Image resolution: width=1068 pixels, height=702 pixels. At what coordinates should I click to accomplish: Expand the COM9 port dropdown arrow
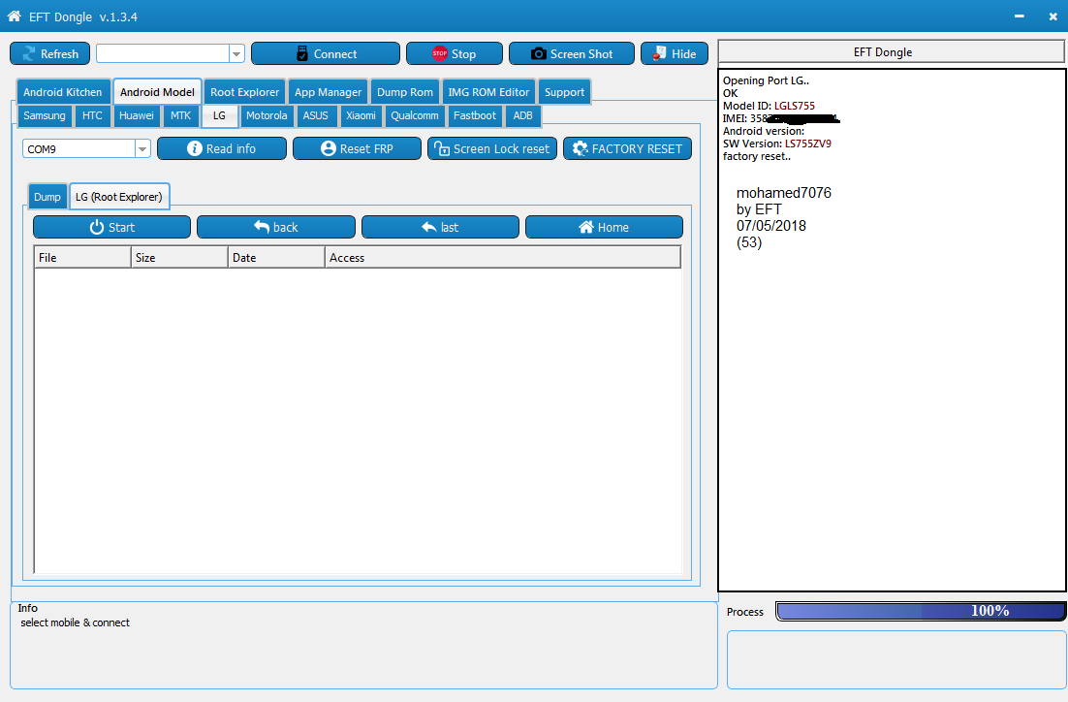point(142,148)
